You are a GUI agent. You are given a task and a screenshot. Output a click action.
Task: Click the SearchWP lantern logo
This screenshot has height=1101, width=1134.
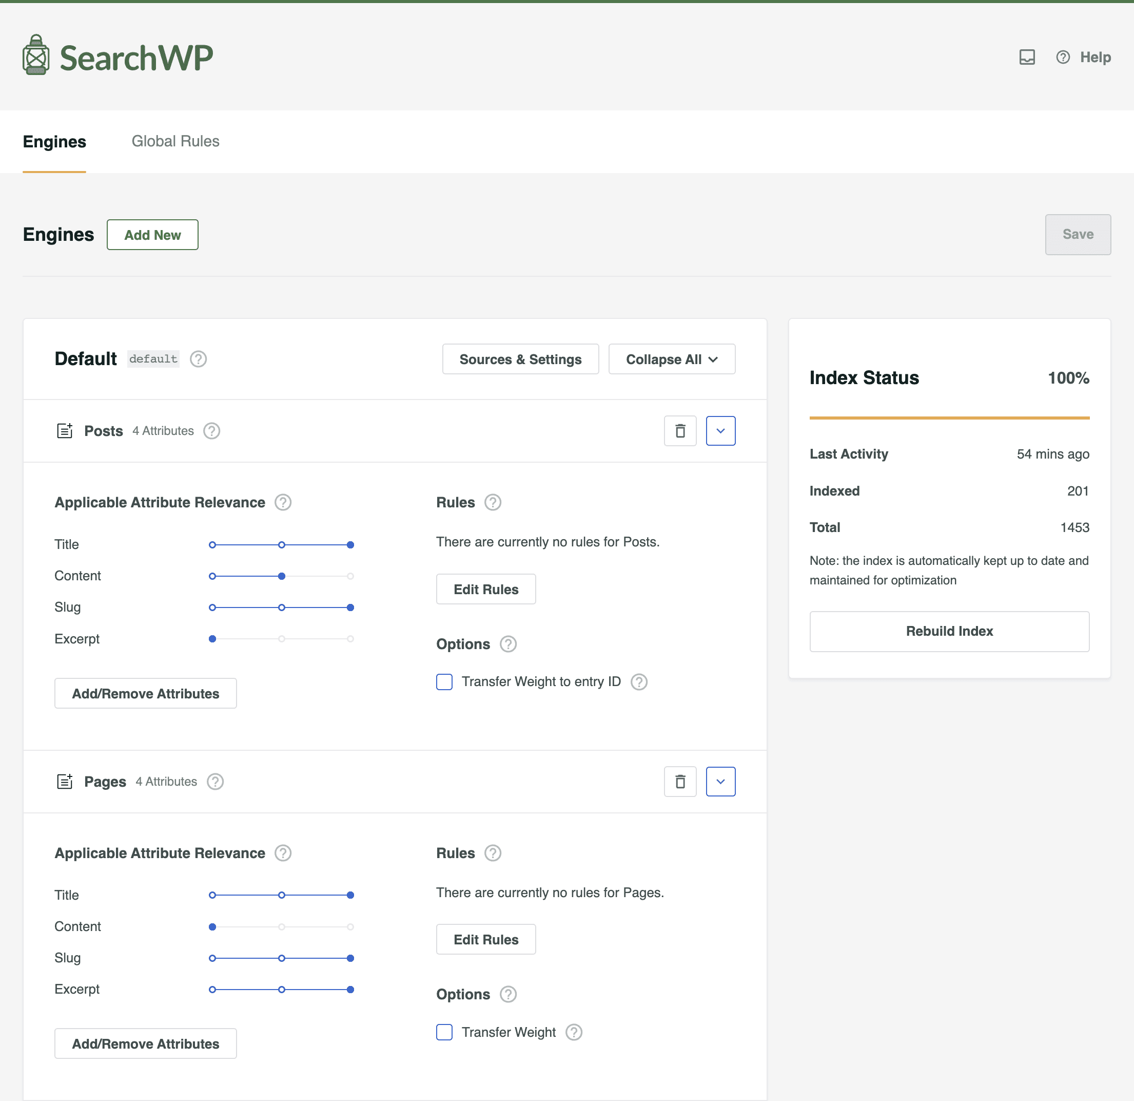[36, 55]
